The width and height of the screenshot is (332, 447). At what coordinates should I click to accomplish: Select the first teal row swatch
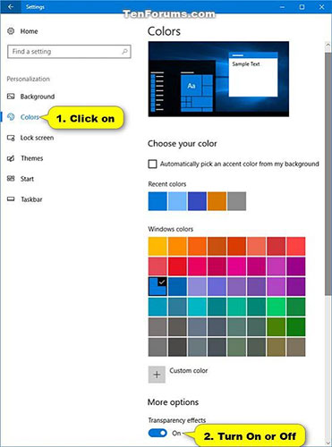click(x=157, y=307)
